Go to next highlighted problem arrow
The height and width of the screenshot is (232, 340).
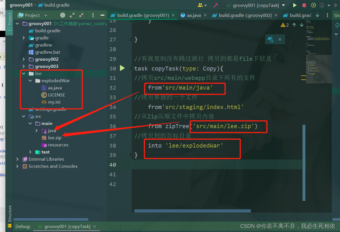point(301,25)
